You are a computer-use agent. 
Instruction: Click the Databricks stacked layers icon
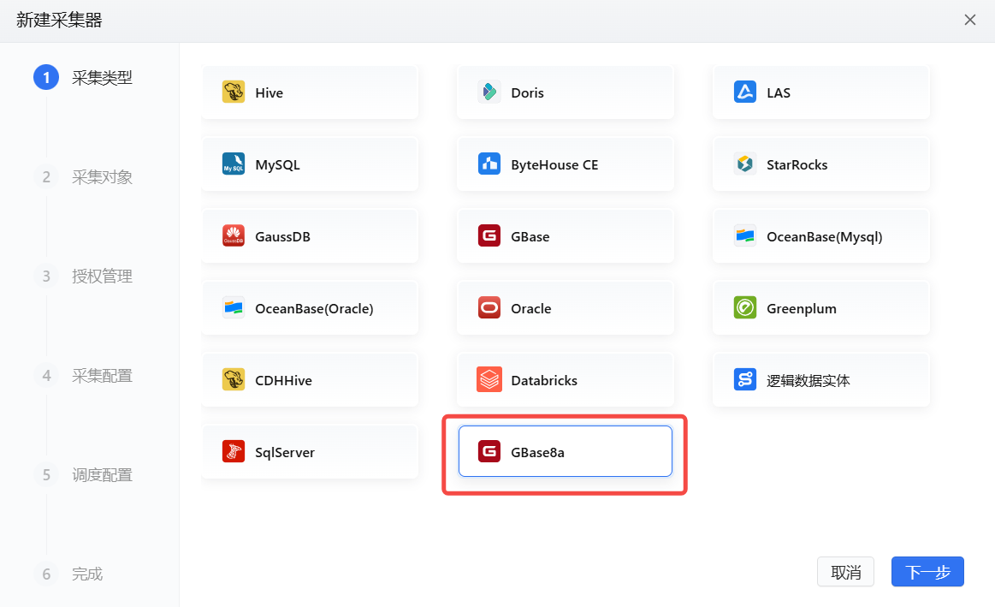[489, 379]
